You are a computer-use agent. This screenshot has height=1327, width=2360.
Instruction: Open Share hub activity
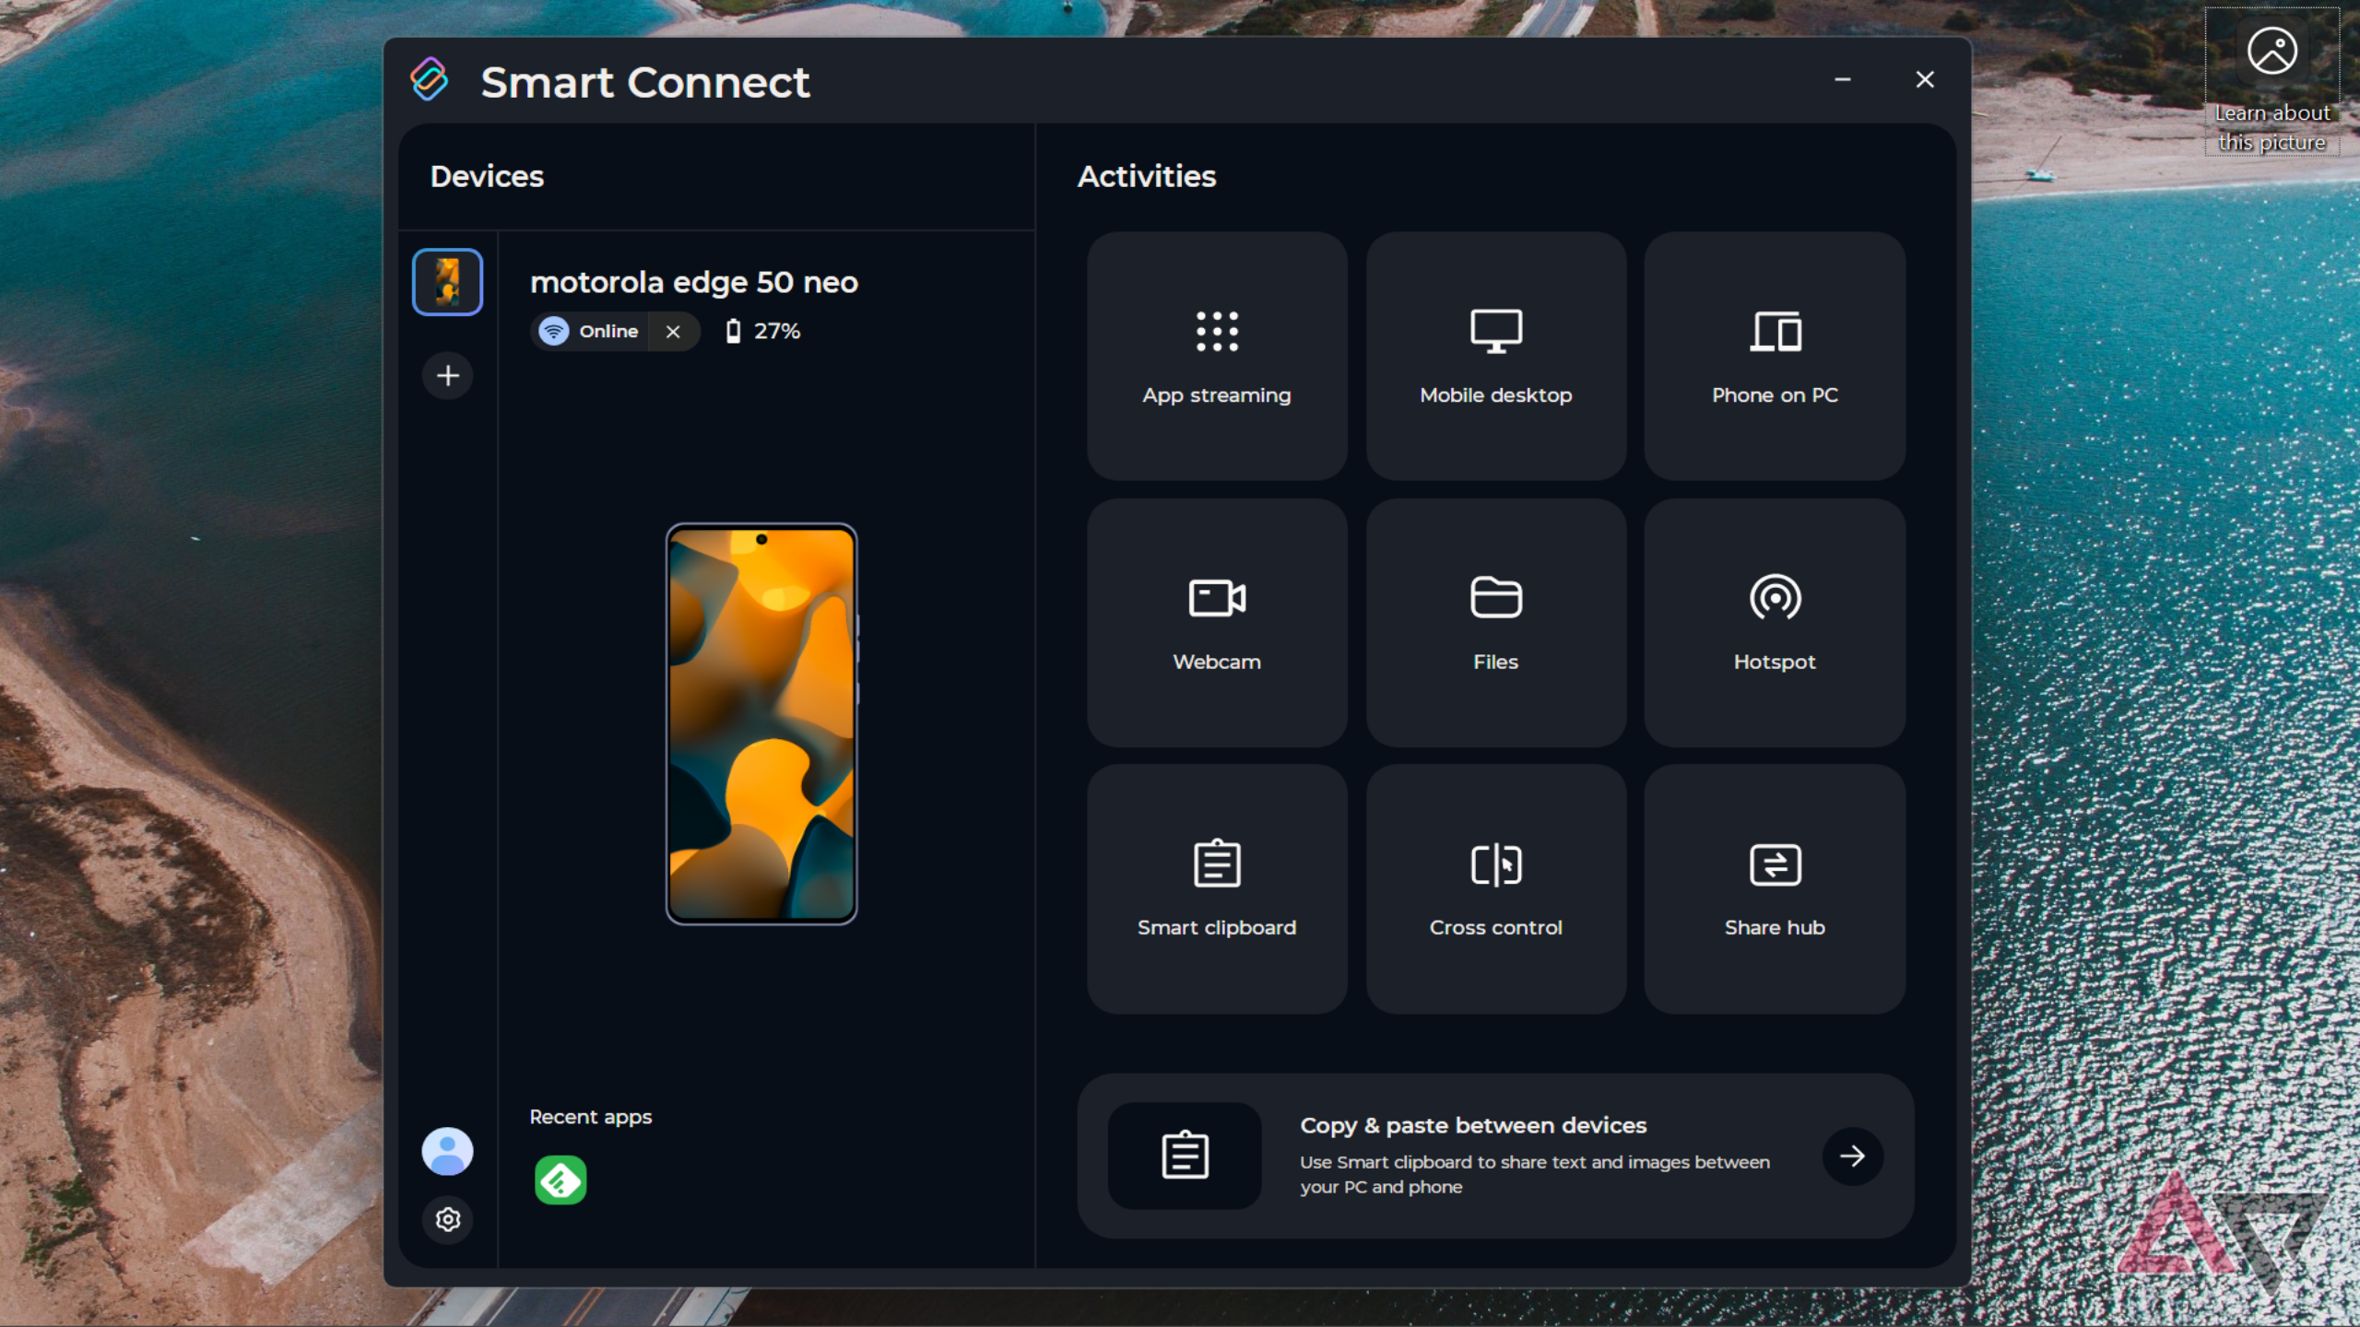[x=1775, y=889]
